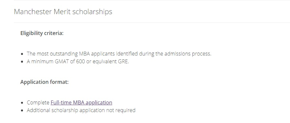Screen dimensions: 290x123
Task: Open the Full-time MBA application link
Action: click(81, 102)
